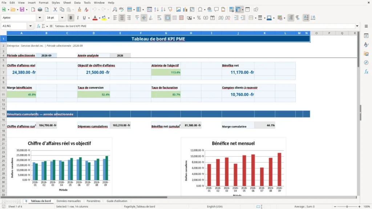Apply yellow background color swatch
Image resolution: width=372 pixels, height=209 pixels.
[104, 18]
